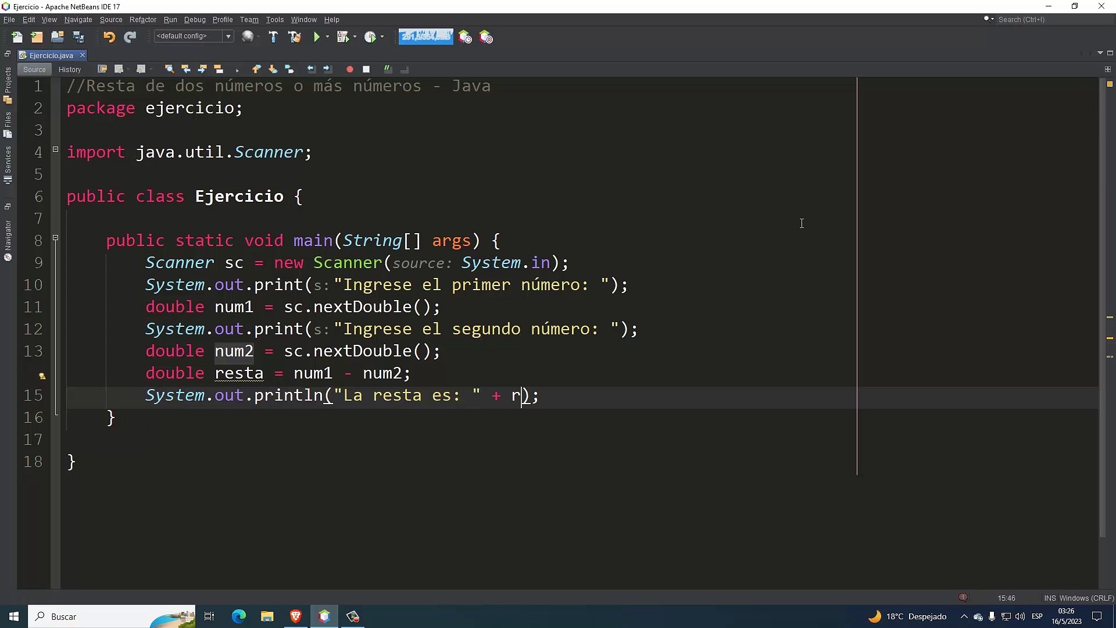Click the Build Project hammer icon
The image size is (1116, 628).
click(273, 37)
